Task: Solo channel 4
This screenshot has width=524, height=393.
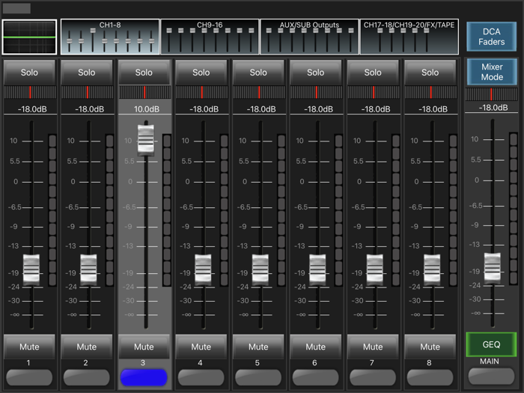Action: click(201, 72)
